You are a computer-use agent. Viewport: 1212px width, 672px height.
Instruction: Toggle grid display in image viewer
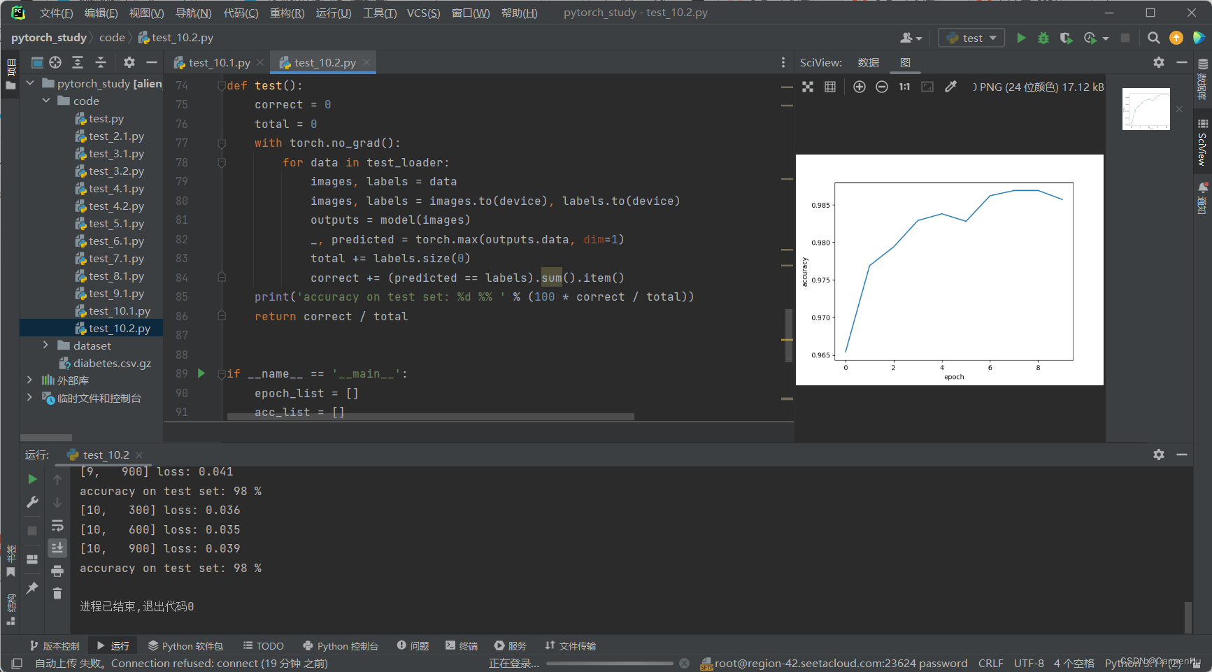830,87
